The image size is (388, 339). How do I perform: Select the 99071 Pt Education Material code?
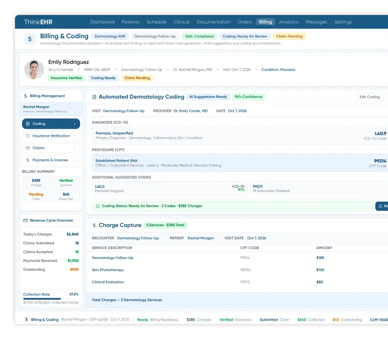coord(319,189)
